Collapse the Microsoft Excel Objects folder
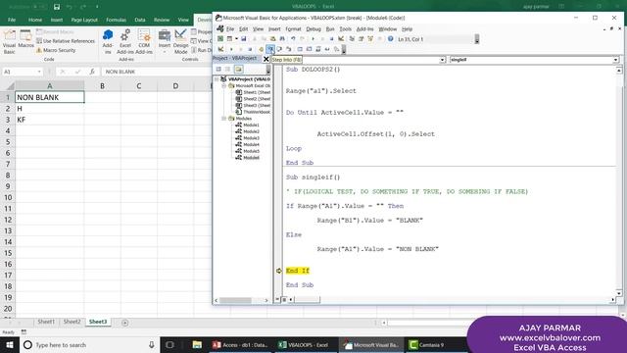The image size is (627, 353). tap(224, 85)
